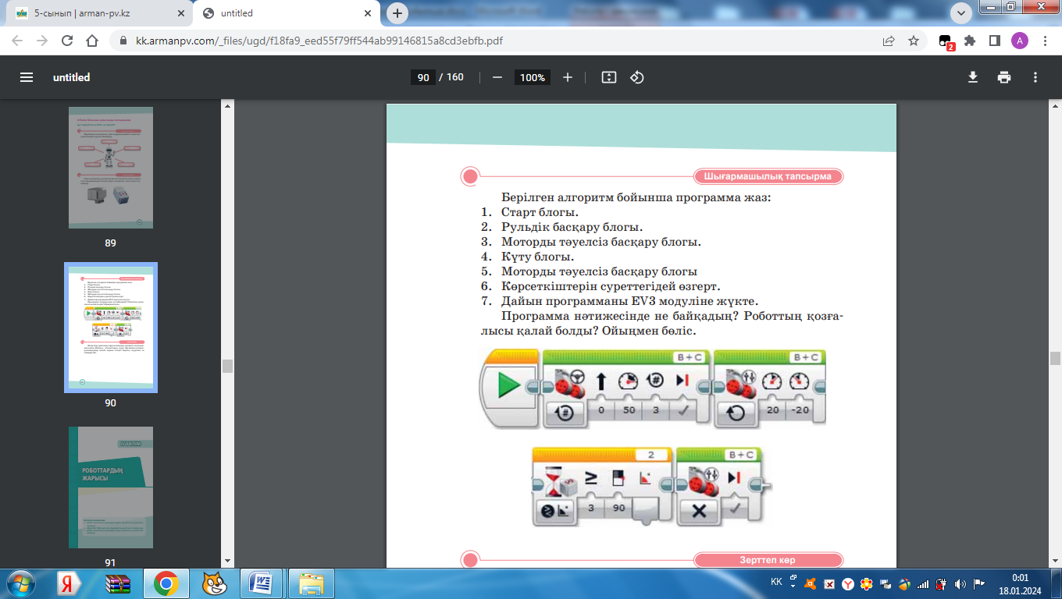Rotate the PDF counterclockwise

pos(637,77)
